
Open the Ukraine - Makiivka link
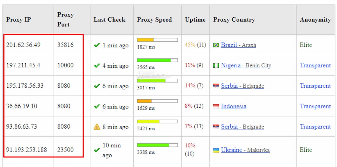(245, 150)
